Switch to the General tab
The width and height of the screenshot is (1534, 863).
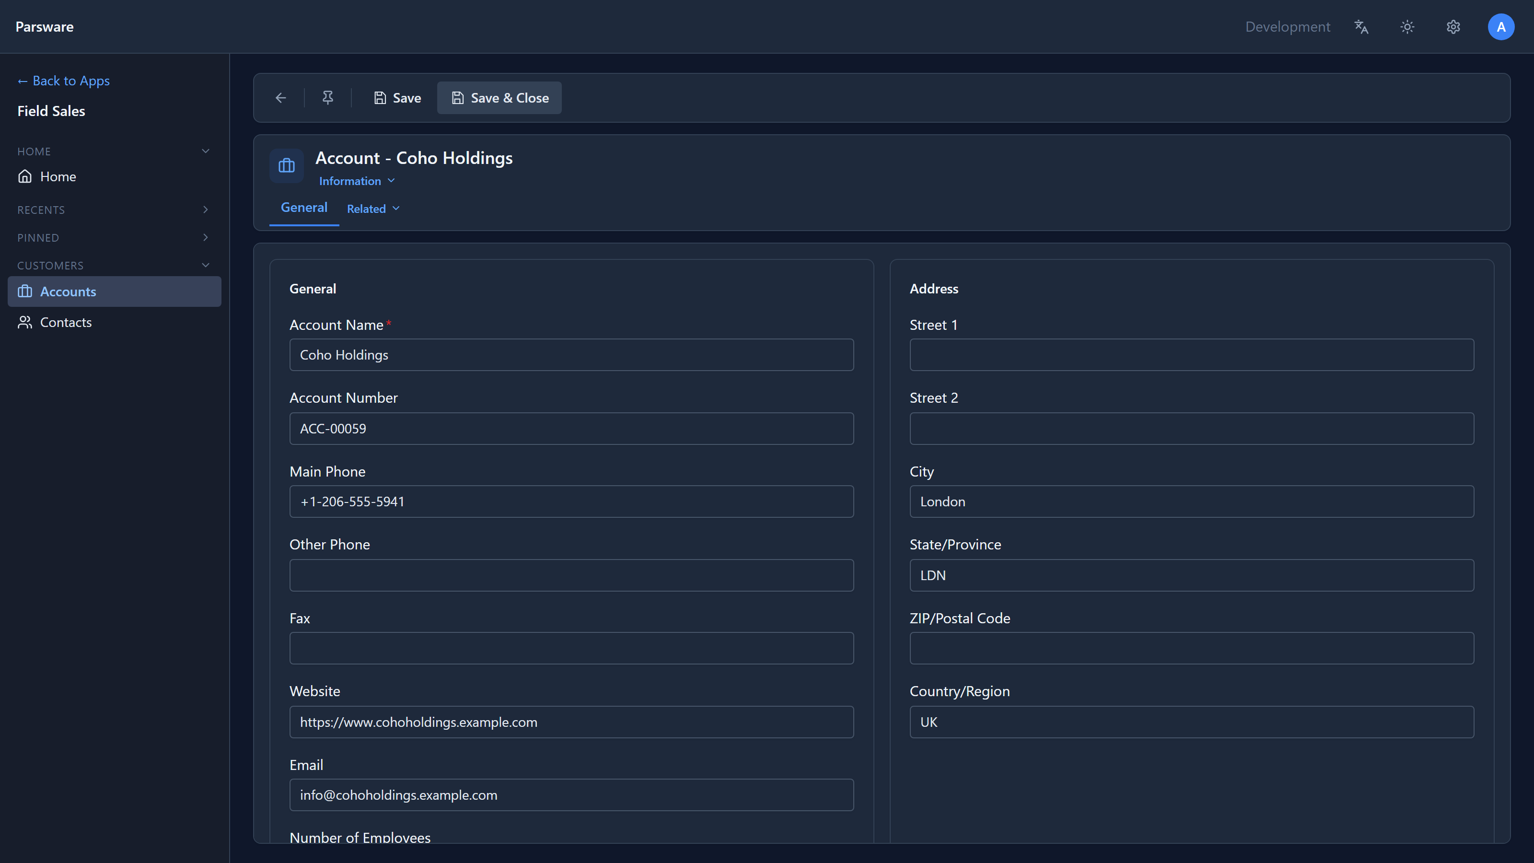point(304,207)
